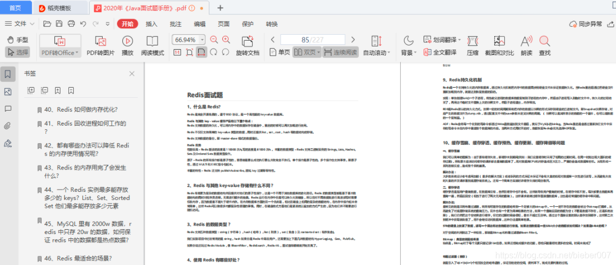Click the fit page icon

[x=189, y=52]
